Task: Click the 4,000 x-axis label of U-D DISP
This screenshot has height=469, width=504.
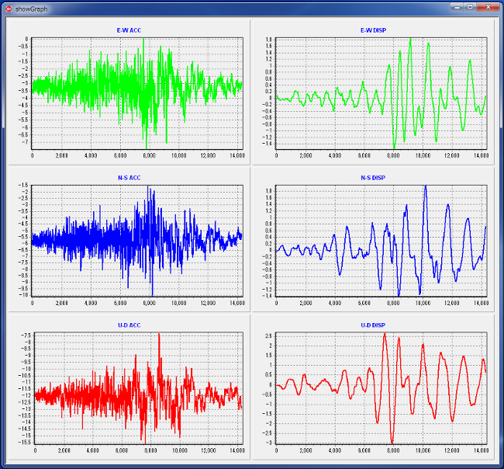Action: pyautogui.click(x=335, y=450)
